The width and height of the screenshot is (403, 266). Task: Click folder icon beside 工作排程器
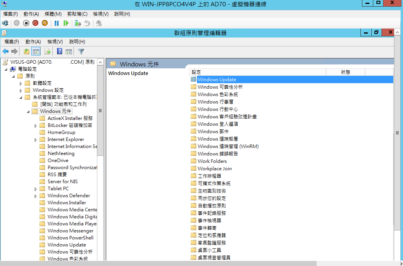(x=193, y=176)
